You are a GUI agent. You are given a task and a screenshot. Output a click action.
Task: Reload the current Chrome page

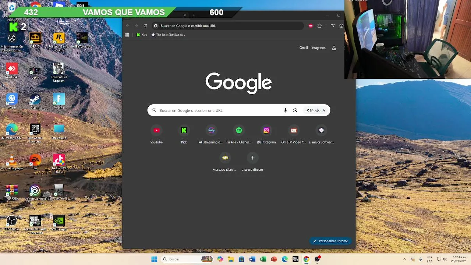point(145,26)
